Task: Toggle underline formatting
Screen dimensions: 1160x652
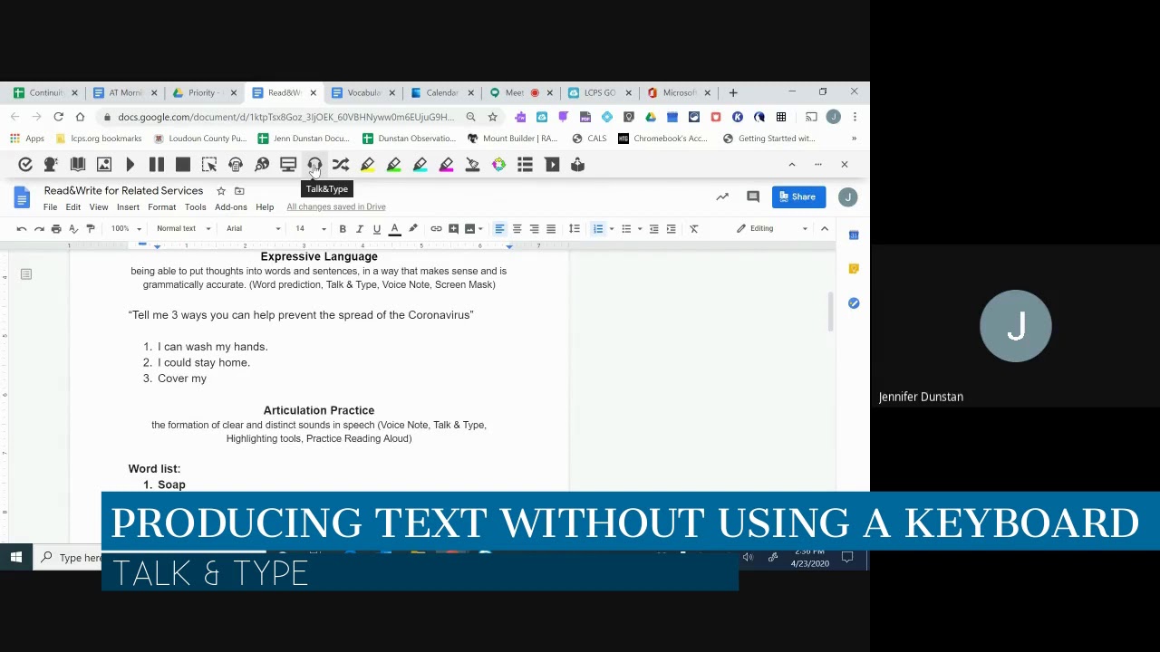Action: [377, 229]
